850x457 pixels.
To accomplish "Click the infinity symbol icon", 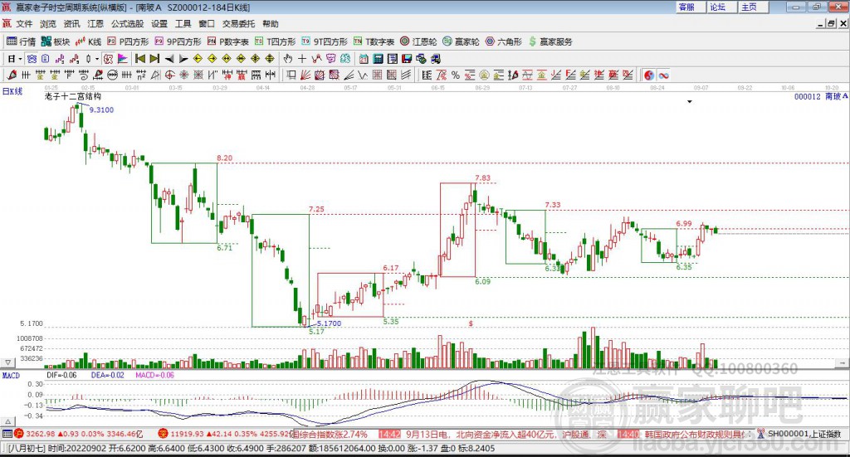I will pos(663,75).
